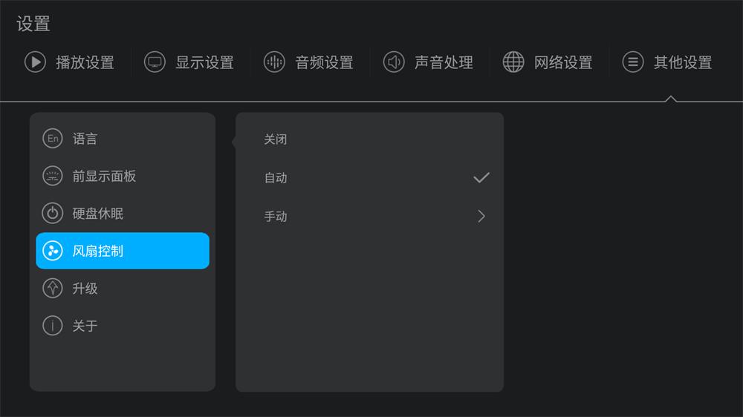This screenshot has width=743, height=417.
Task: Click the power icon for 硬盘休眠
Action: click(x=53, y=214)
